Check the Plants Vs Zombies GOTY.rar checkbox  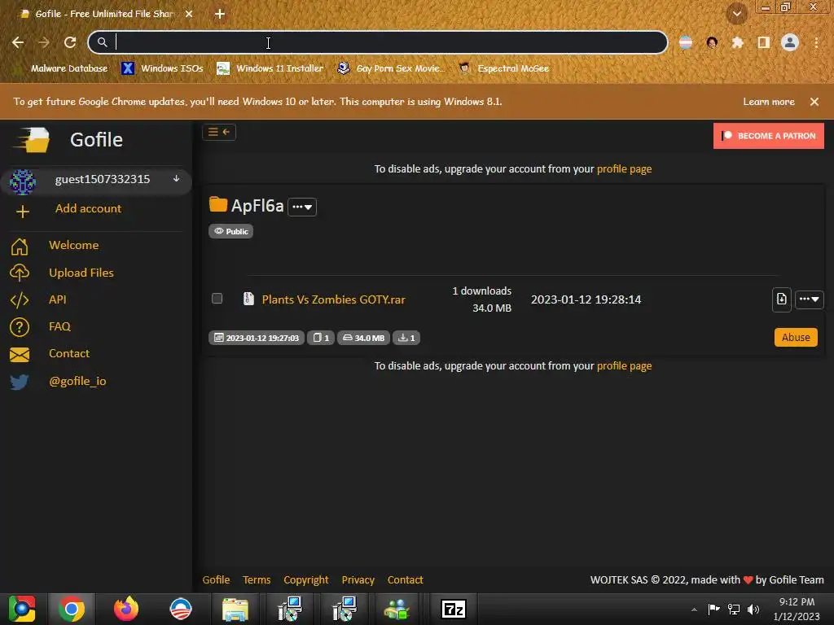[217, 298]
